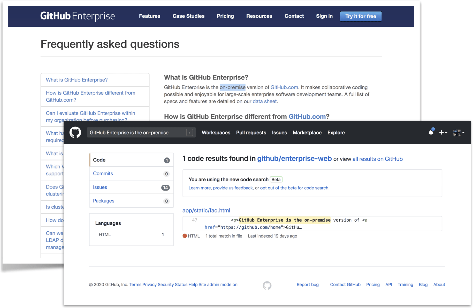Click the Try it for free button

(x=361, y=16)
